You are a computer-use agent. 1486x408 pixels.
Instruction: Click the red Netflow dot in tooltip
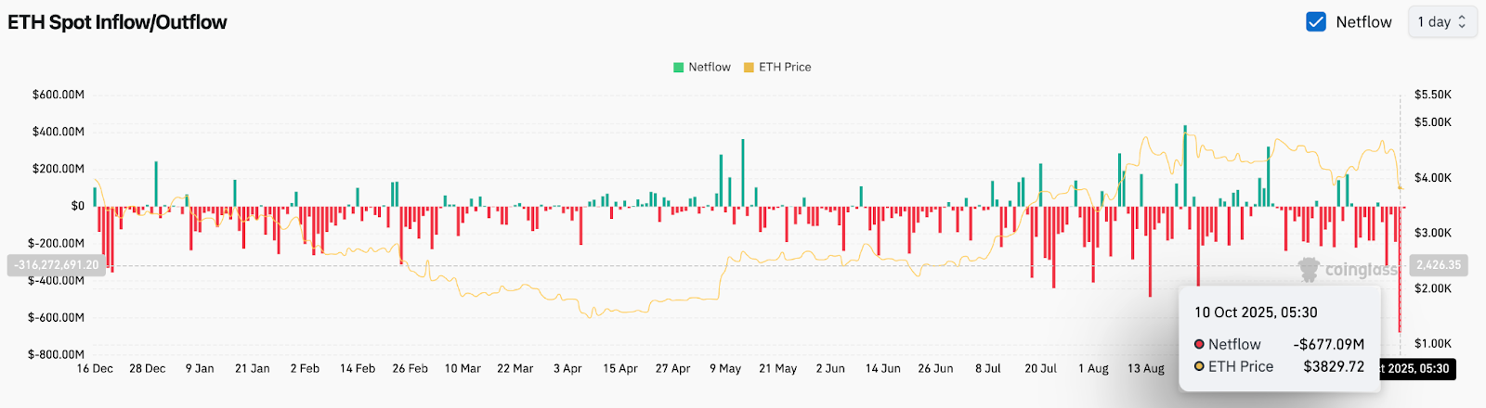click(1199, 344)
